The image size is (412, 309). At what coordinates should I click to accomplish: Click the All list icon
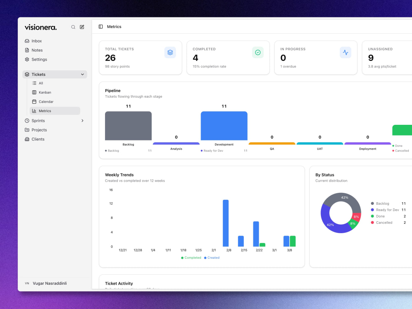pyautogui.click(x=34, y=83)
